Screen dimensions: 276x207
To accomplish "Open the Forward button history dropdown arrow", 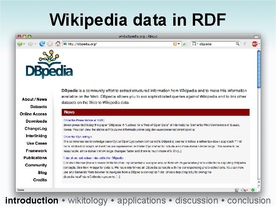I will pyautogui.click(x=35, y=44).
